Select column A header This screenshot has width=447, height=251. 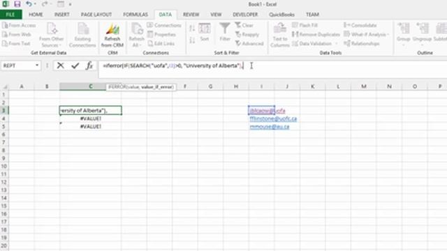(x=22, y=86)
